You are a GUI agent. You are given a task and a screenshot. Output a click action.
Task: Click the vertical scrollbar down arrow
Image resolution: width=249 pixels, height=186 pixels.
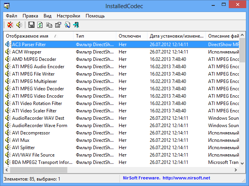click(x=242, y=164)
